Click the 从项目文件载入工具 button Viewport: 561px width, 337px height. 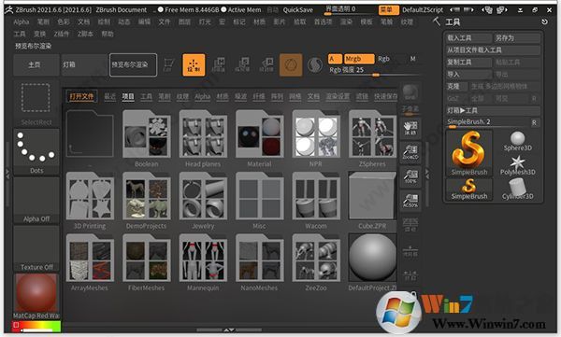coord(493,50)
